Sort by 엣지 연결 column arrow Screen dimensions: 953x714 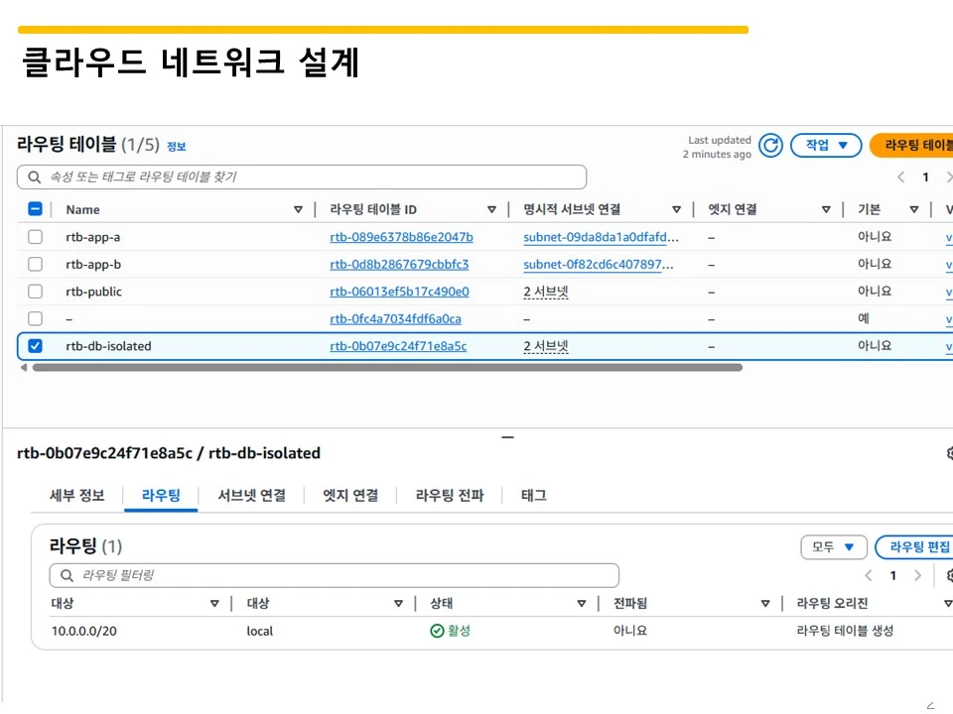826,209
